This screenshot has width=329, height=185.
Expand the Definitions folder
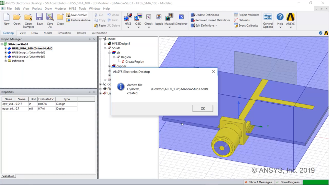(5, 61)
